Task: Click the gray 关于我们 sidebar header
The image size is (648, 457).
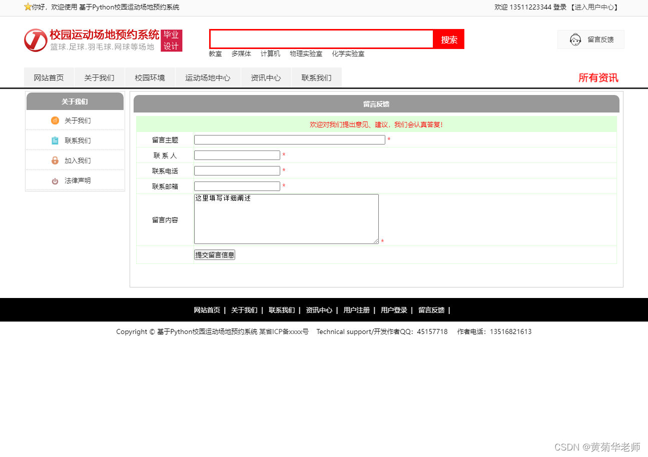Action: 75,101
